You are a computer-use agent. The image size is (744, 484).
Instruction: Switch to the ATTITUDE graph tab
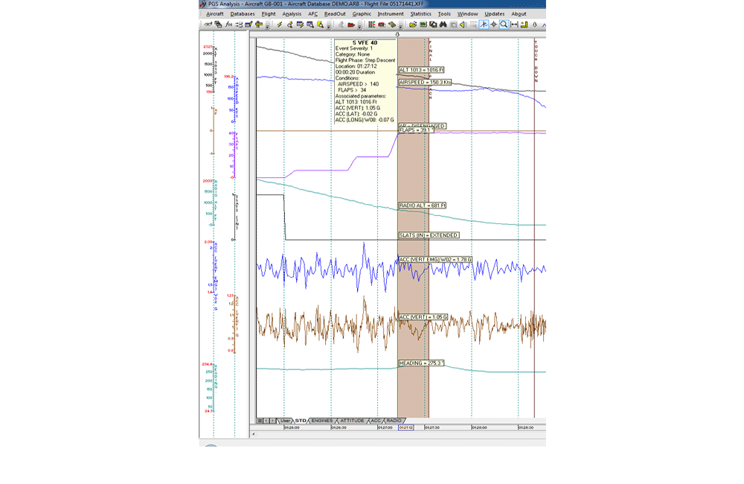(352, 421)
